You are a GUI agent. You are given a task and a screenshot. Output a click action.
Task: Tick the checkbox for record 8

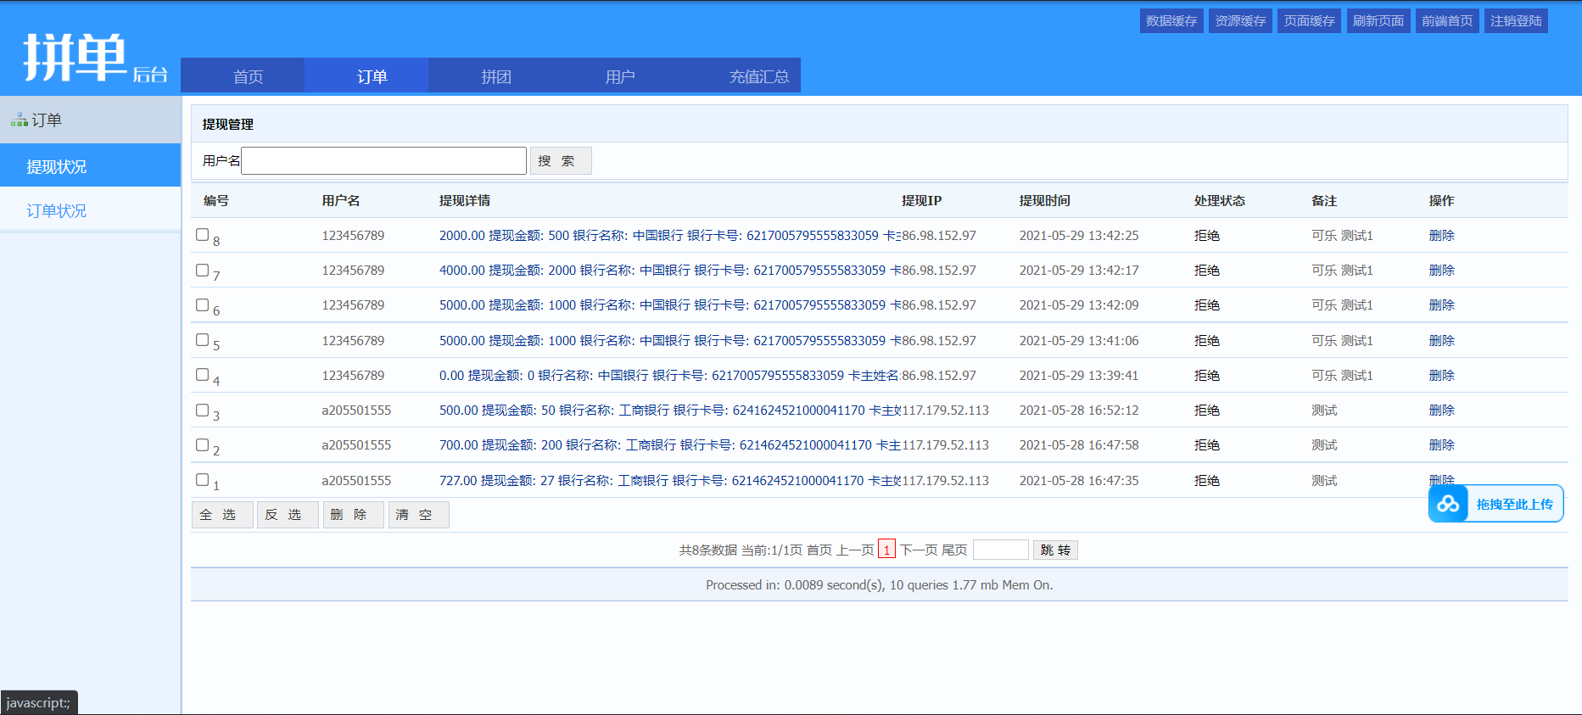coord(202,235)
